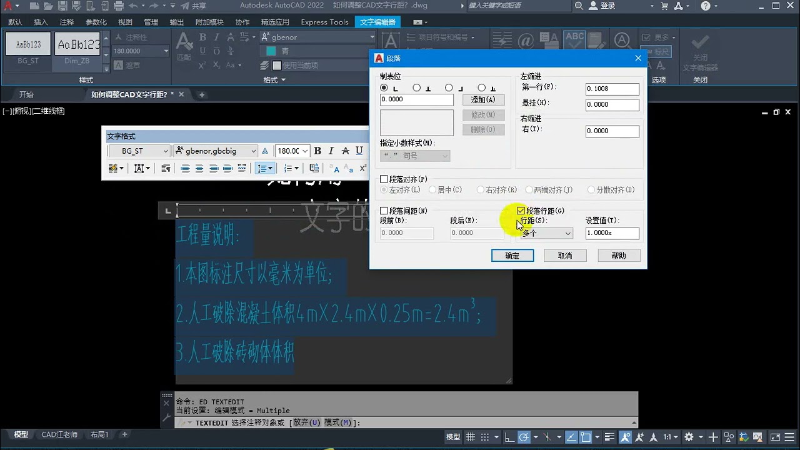Screen dimensions: 800x450
Task: Click the uppercase conversion icon
Action: (335, 169)
